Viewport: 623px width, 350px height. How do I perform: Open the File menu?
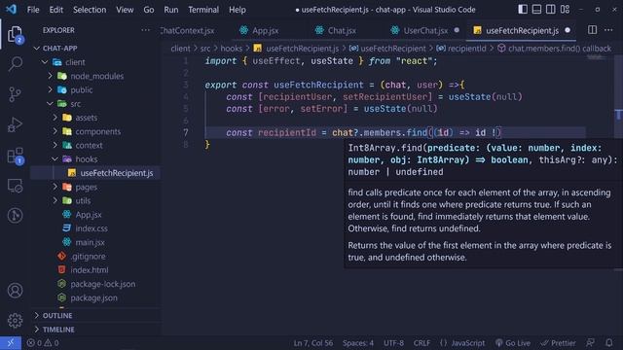(x=33, y=10)
